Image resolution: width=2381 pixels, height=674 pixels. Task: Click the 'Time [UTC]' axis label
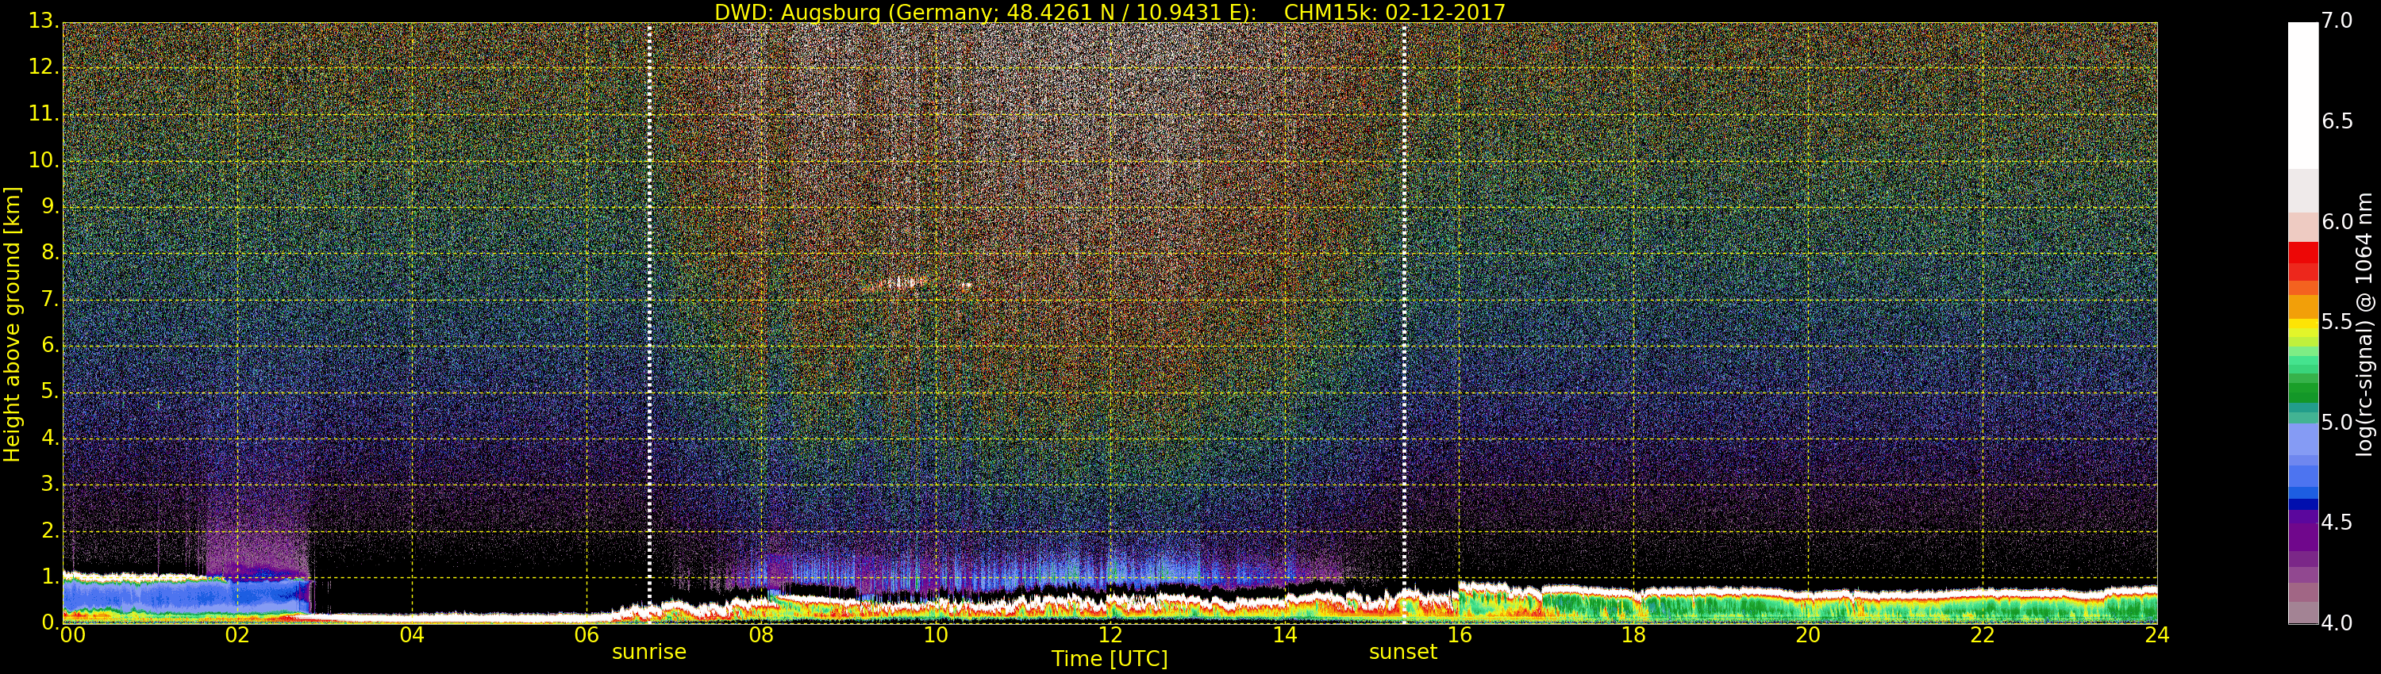[1110, 659]
